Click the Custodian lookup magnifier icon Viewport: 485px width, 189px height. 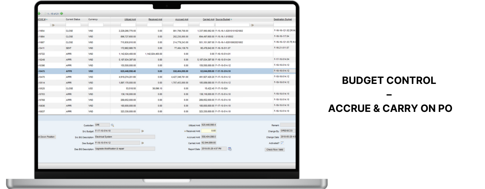113,125
